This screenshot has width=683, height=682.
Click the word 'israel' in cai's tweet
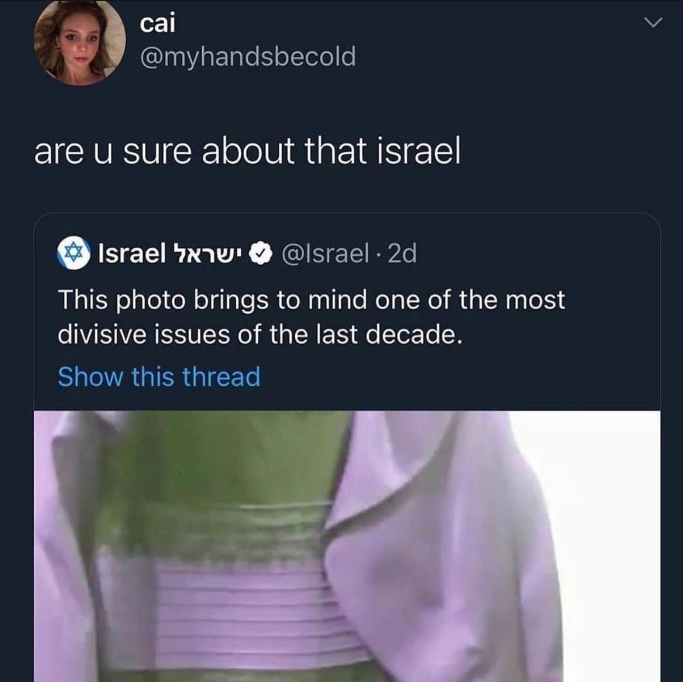419,152
